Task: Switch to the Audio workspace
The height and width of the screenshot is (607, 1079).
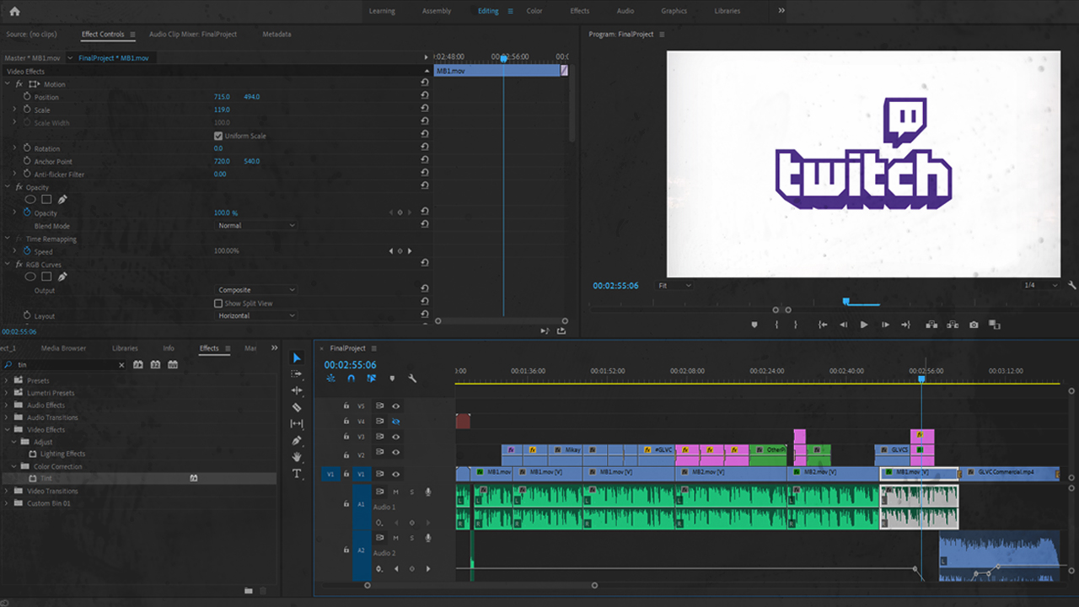Action: point(625,11)
